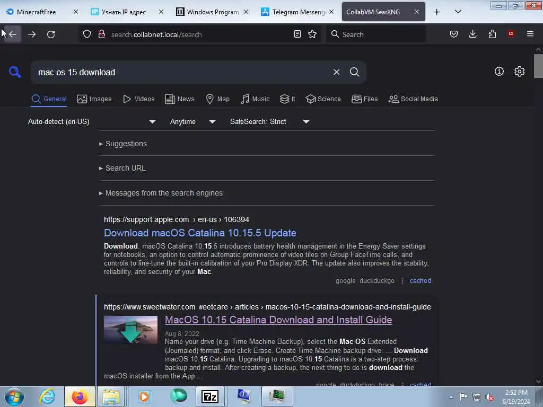Open Windows Media Player taskbar icon
The image size is (543, 407).
click(x=144, y=396)
